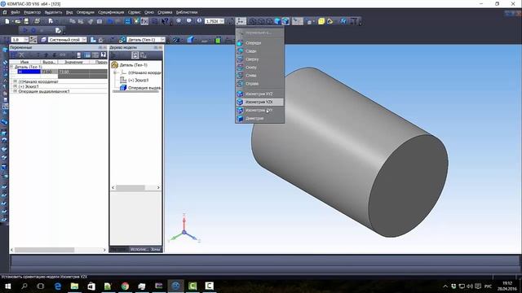Select Dimetry in orientation menu
The image size is (522, 293).
(259, 118)
